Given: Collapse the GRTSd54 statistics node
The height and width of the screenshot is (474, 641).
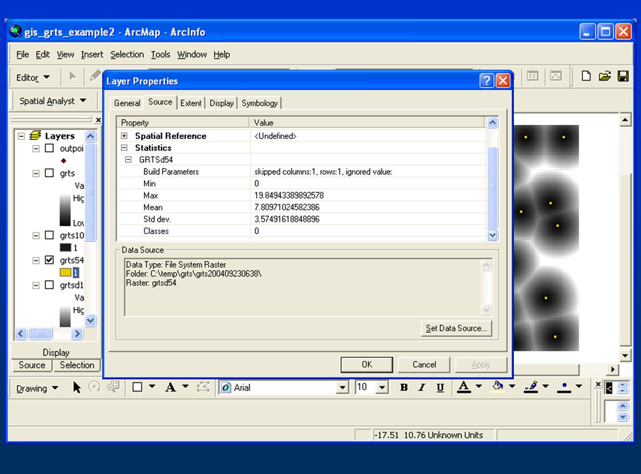Looking at the screenshot, I should [x=128, y=160].
